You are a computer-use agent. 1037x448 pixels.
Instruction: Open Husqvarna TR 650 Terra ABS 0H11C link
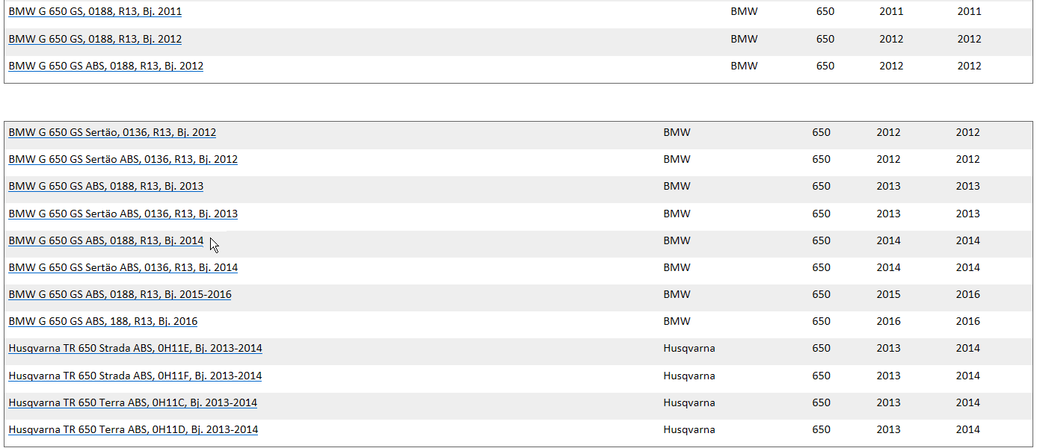click(132, 402)
